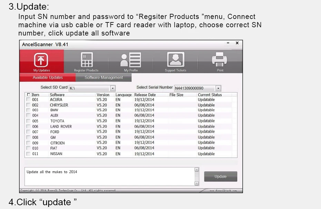Check the box for 001 ACURA
The image size is (321, 209).
(28, 99)
